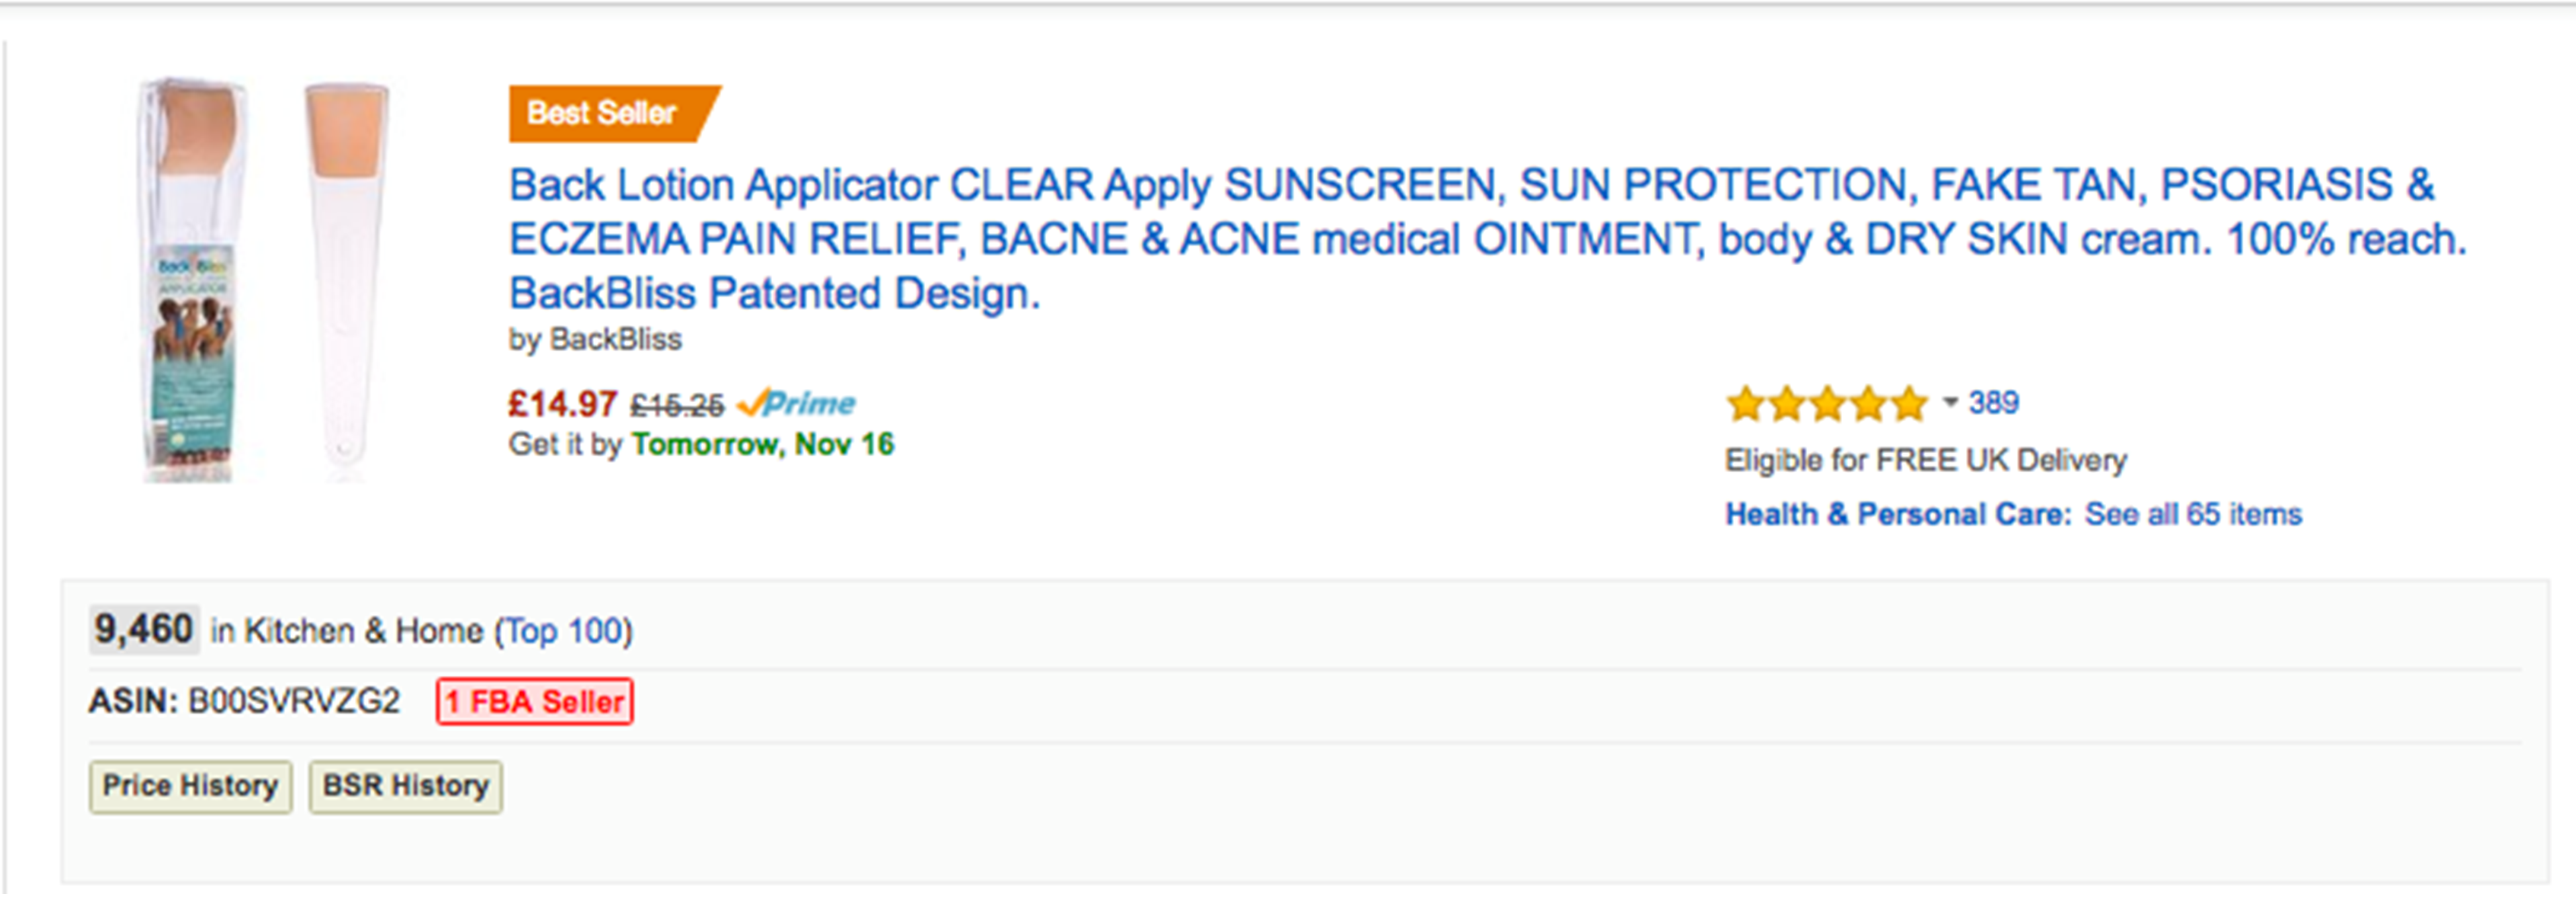
Task: Click the Tomorrow, Nov 16 delivery date
Action: [x=763, y=444]
